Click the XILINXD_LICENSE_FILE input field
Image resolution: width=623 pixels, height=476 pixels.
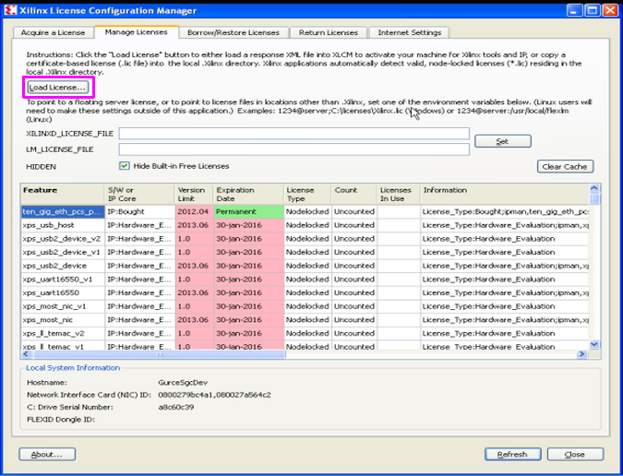tap(294, 134)
